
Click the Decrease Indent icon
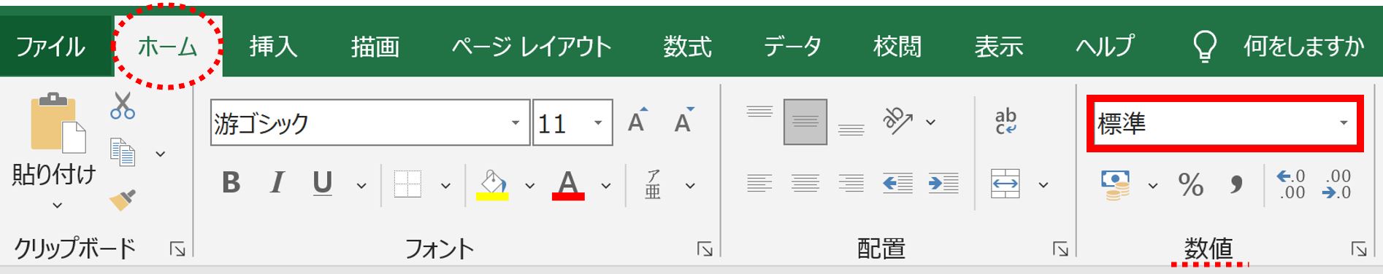[x=897, y=183]
